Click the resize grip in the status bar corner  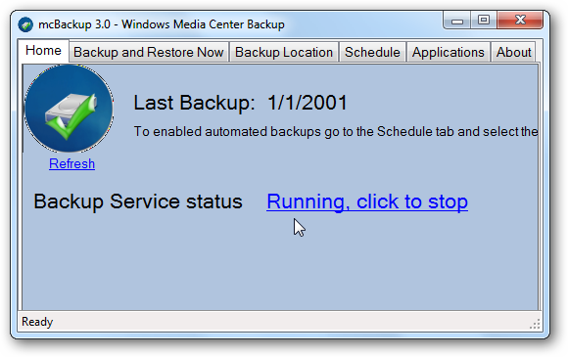535,324
